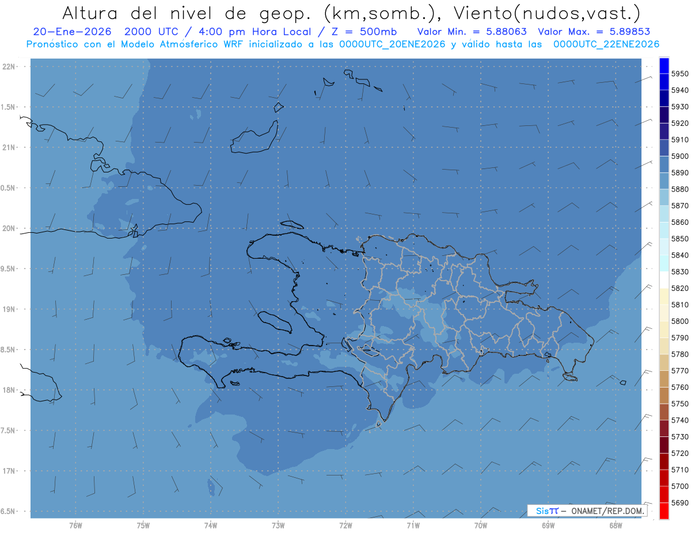Select the '0000UTC_22ENE2026' valid-until timestamp
The height and width of the screenshot is (533, 691).
606,44
